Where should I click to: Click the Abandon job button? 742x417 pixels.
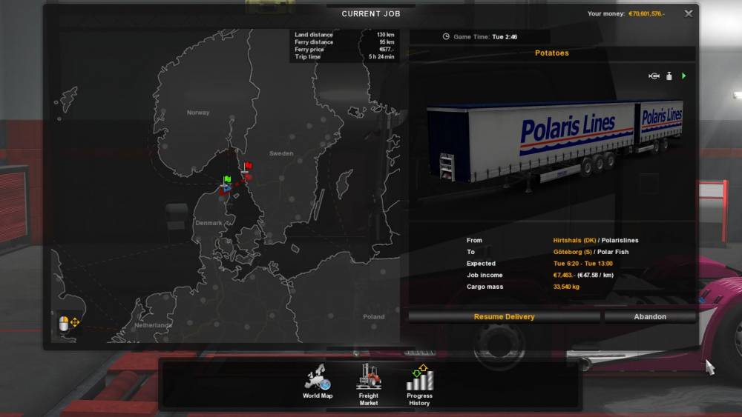pyautogui.click(x=650, y=317)
